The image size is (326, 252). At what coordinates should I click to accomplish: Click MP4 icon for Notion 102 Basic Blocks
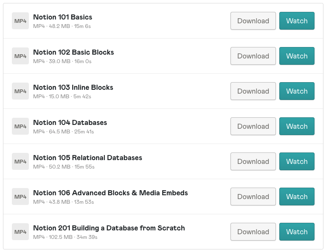tap(20, 56)
